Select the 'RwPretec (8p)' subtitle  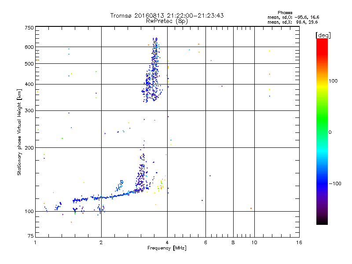point(167,21)
